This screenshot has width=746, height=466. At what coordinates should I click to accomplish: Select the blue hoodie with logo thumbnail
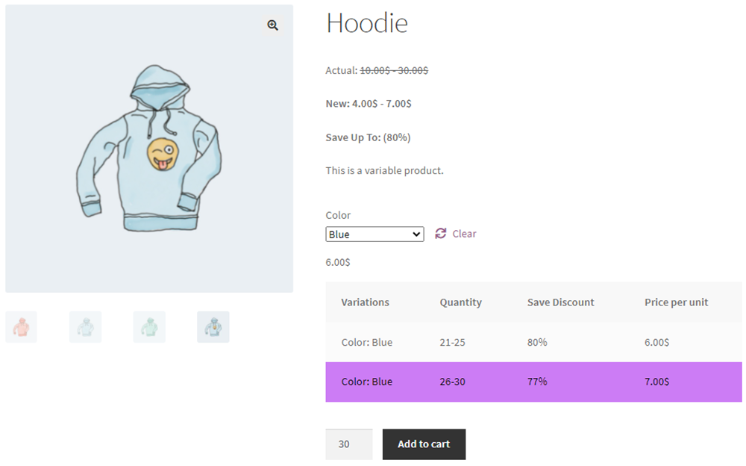tap(213, 327)
